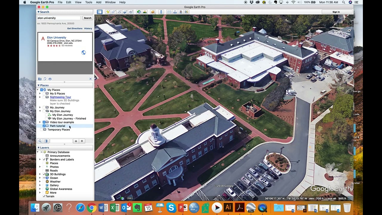
Task: Copy search results to clipboard icon
Action: 45,79
